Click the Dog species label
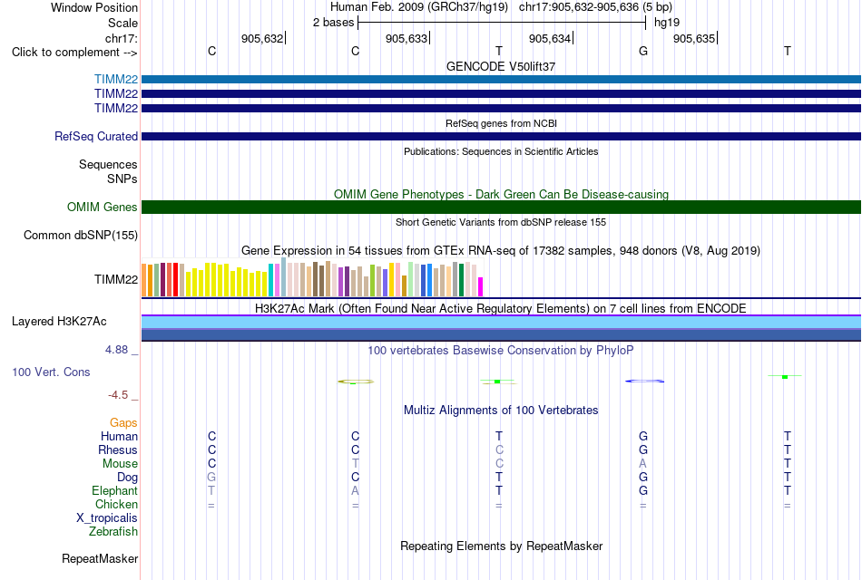The height and width of the screenshot is (580, 862). [x=128, y=478]
